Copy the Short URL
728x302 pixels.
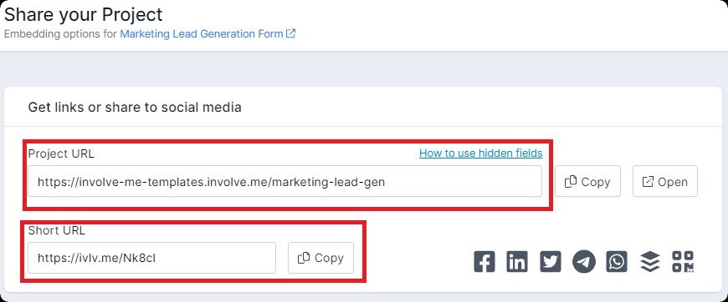(320, 258)
